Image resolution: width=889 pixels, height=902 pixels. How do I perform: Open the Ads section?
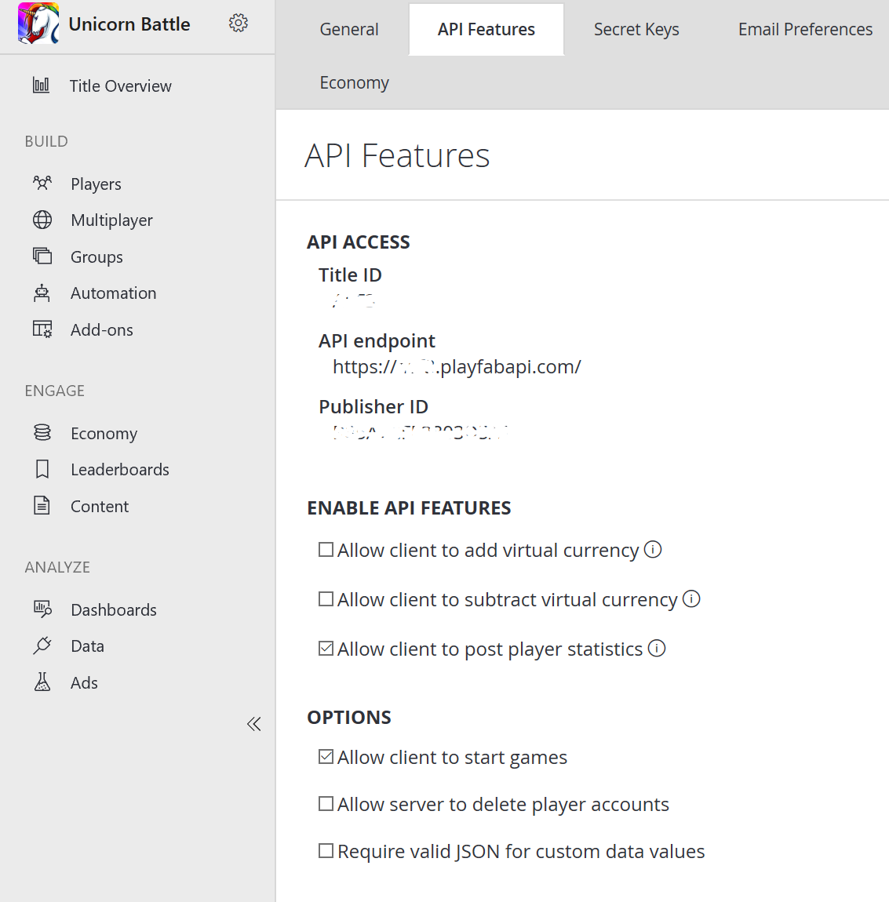84,682
